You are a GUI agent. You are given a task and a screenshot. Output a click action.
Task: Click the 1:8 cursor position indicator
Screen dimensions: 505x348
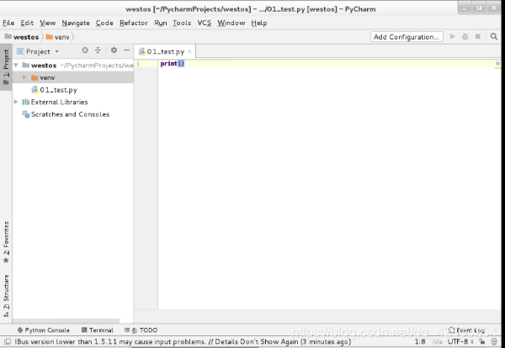point(420,341)
